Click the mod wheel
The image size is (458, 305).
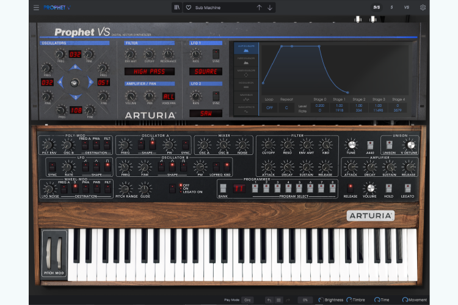[x=59, y=253]
